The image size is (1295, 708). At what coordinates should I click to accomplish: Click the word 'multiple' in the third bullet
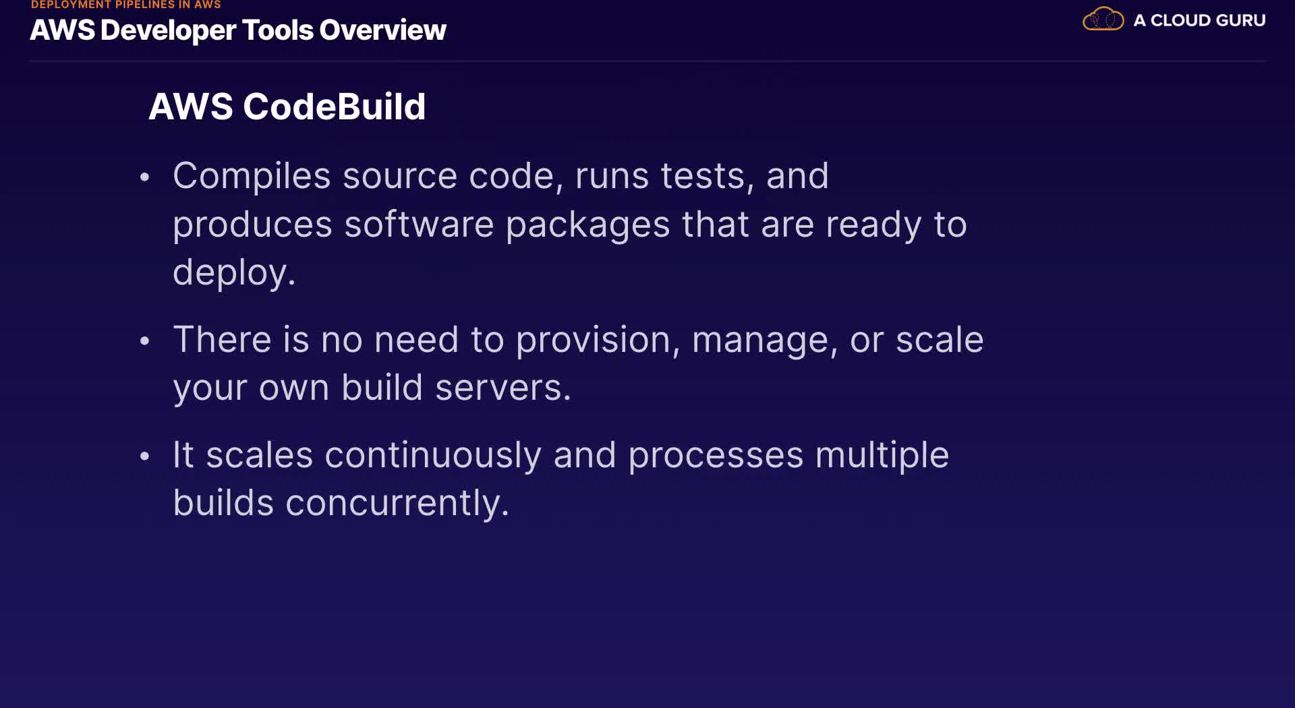click(x=882, y=455)
